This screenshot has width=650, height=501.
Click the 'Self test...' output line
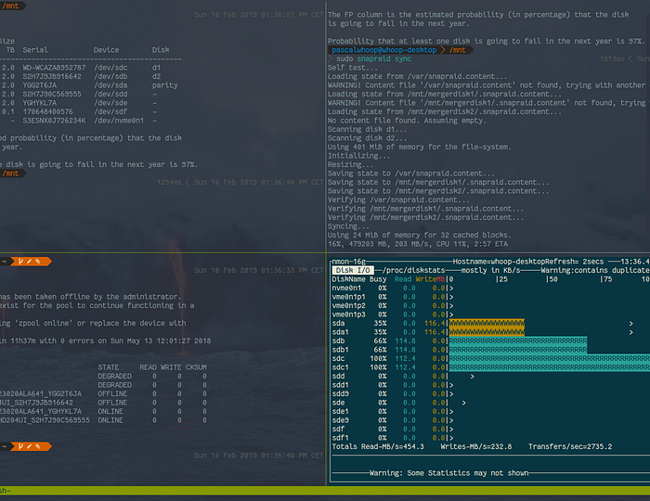point(353,68)
